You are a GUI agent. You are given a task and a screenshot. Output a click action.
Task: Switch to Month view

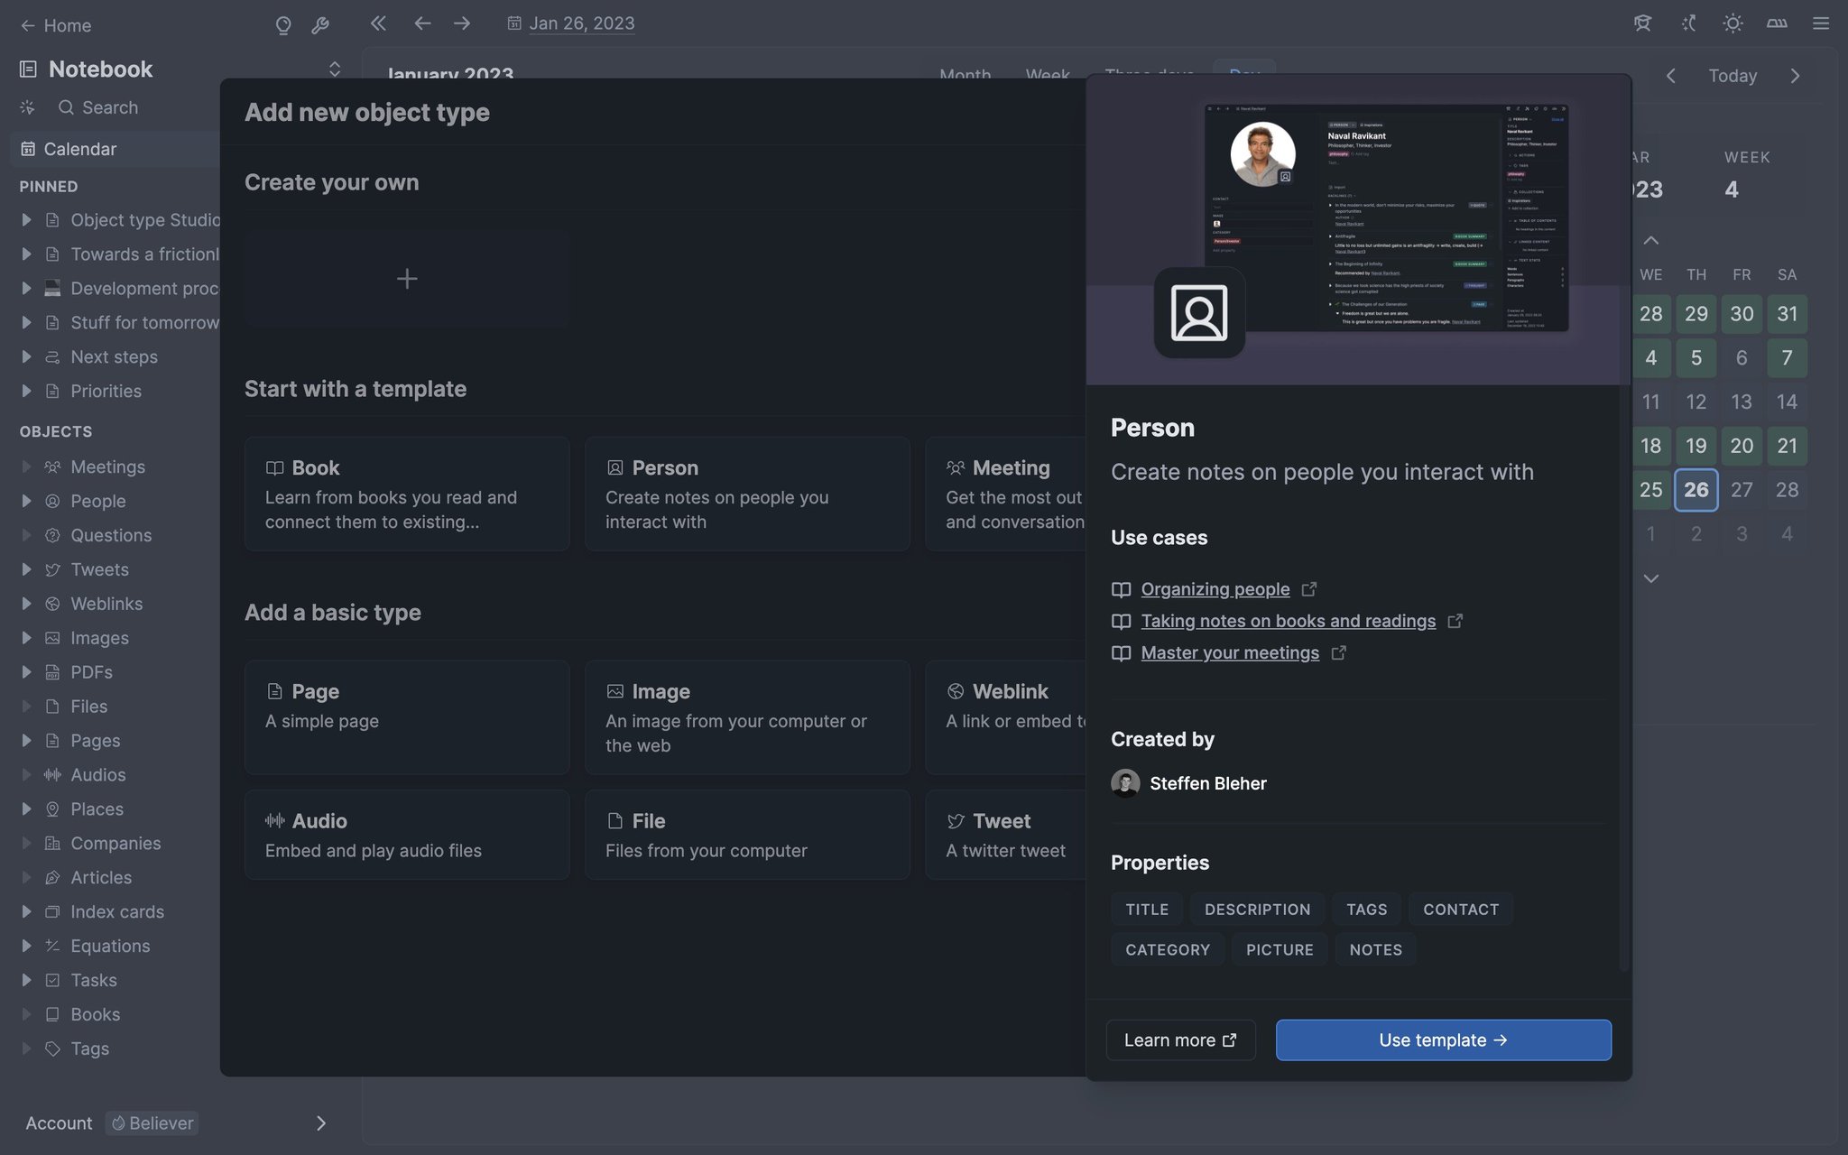coord(965,75)
